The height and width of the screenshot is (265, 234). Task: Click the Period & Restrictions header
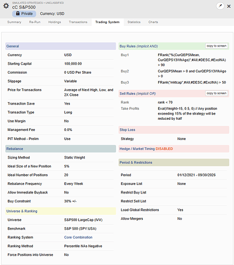[174, 162]
